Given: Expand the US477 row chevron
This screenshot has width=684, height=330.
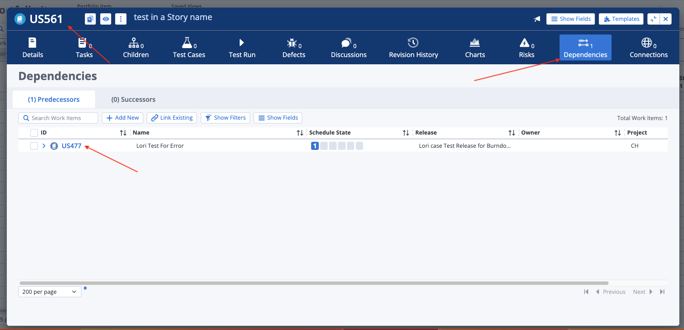Looking at the screenshot, I should pyautogui.click(x=44, y=146).
